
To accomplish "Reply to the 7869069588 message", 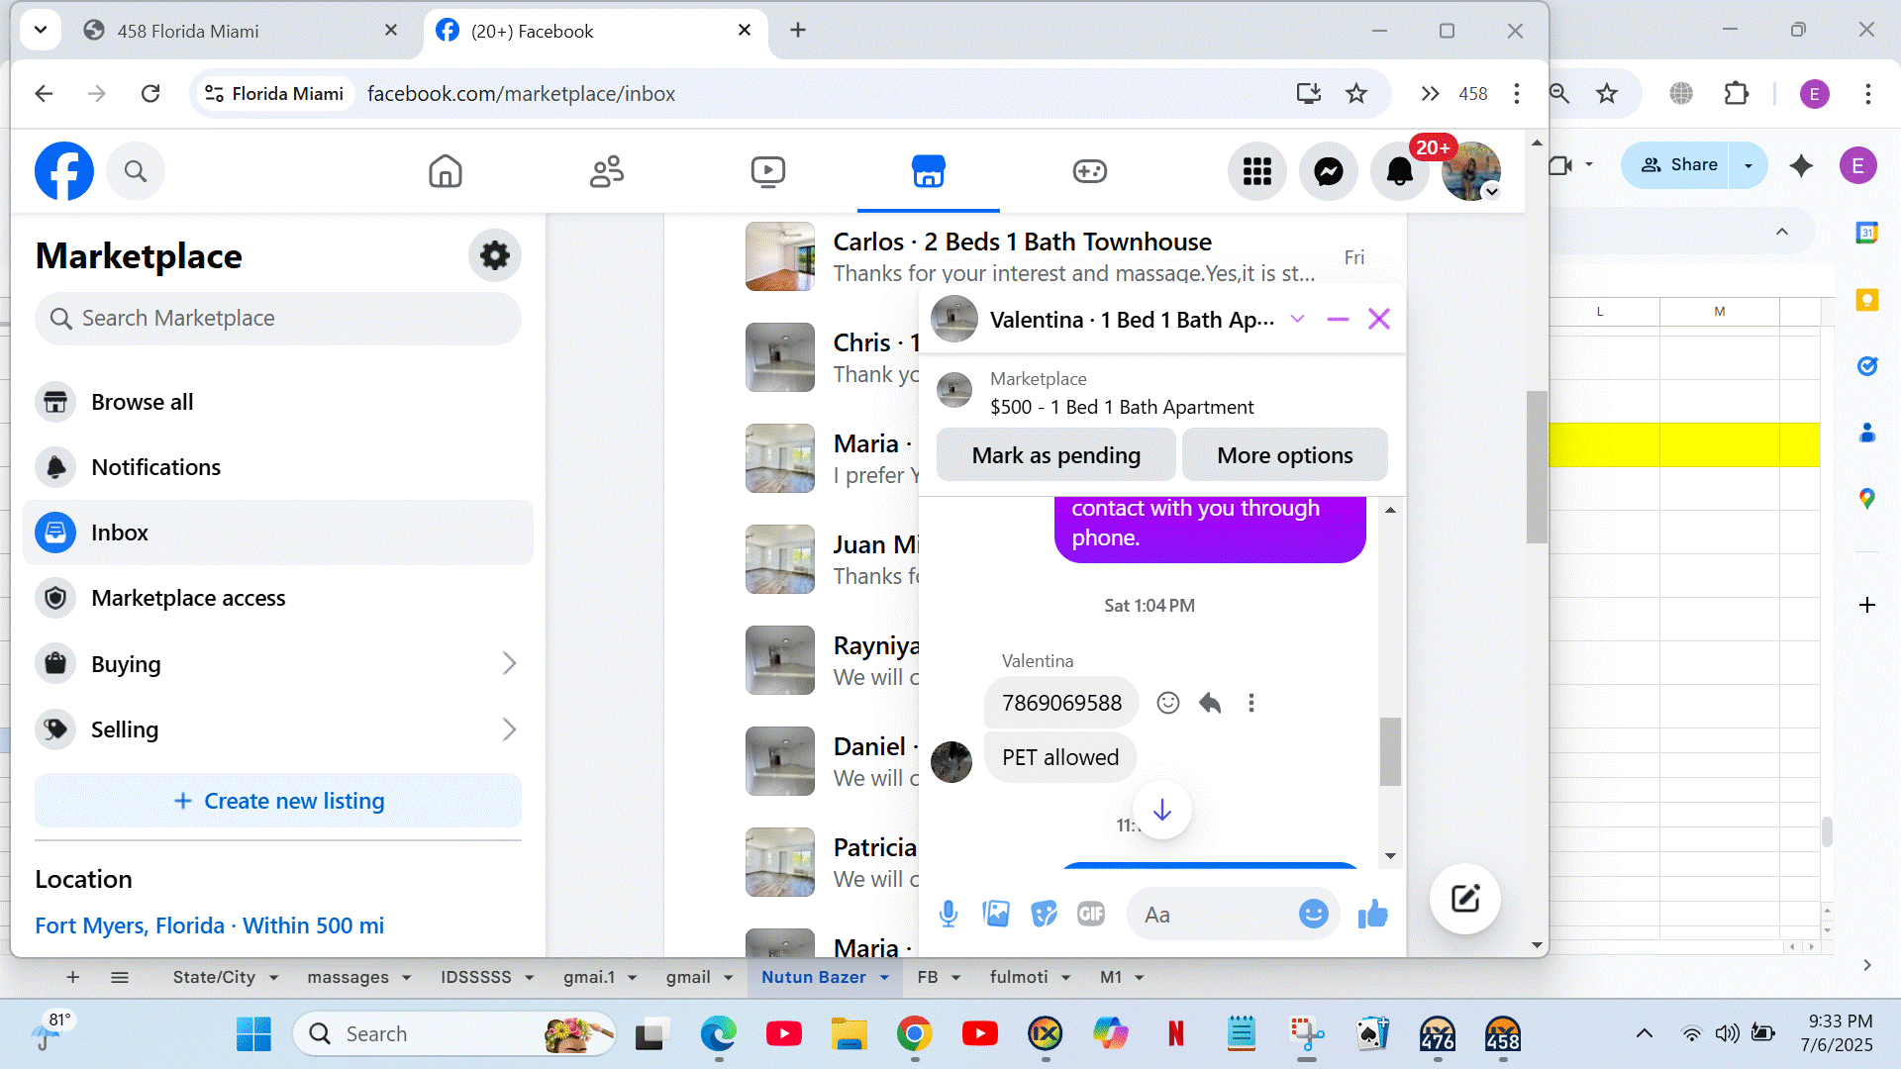I will pyautogui.click(x=1210, y=703).
